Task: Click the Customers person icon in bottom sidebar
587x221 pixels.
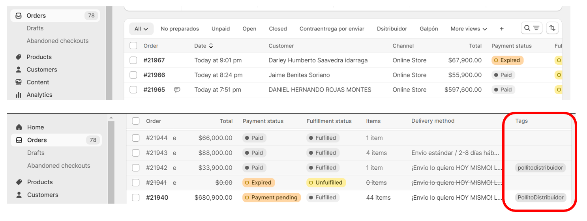Action: click(x=19, y=195)
